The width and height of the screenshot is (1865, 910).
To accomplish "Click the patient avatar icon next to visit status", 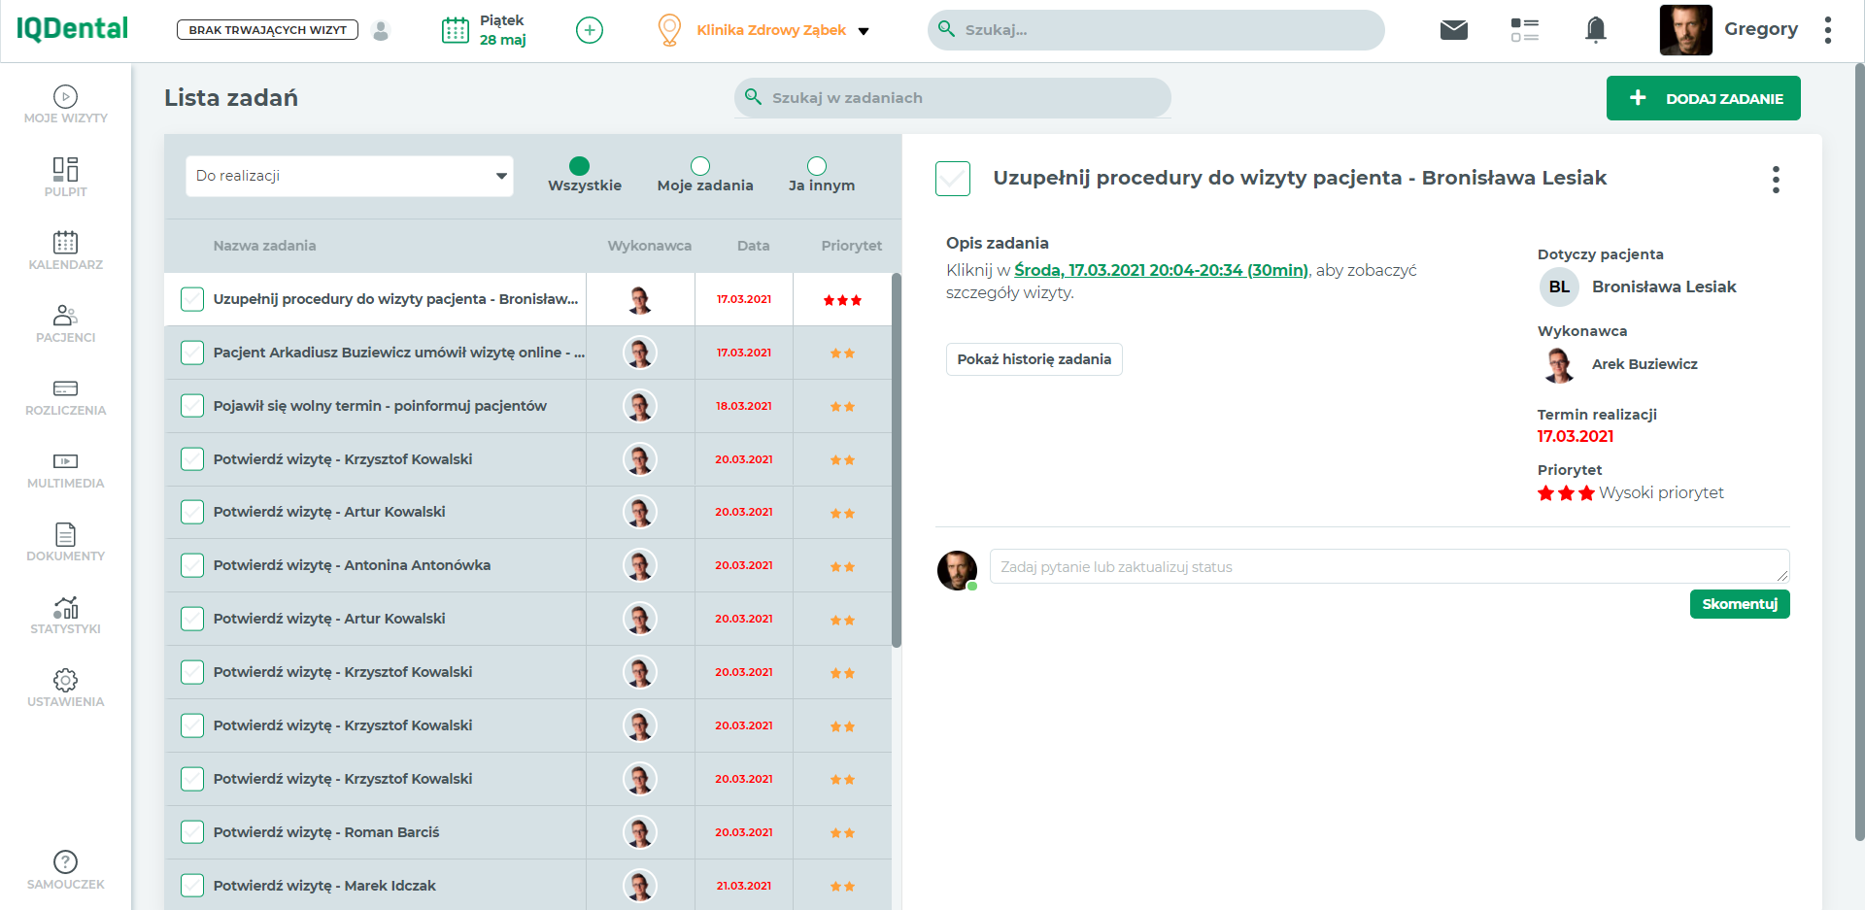I will [x=381, y=31].
